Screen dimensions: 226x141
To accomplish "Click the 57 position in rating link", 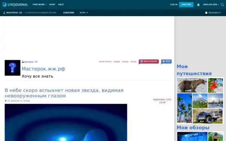I will [x=18, y=101].
